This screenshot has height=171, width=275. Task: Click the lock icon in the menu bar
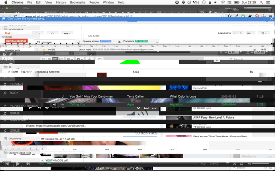pos(210,2)
